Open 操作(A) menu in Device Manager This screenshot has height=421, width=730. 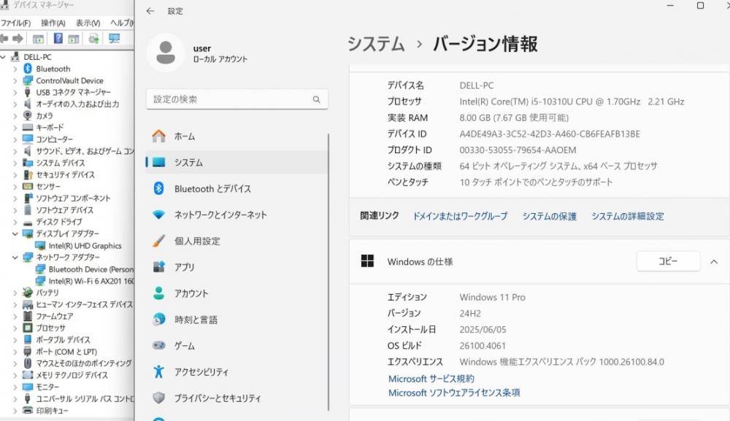tap(53, 23)
